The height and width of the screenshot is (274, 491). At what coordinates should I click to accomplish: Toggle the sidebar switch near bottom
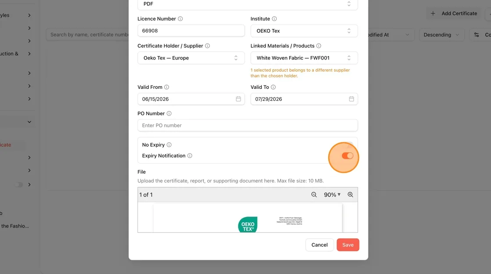pos(19,185)
